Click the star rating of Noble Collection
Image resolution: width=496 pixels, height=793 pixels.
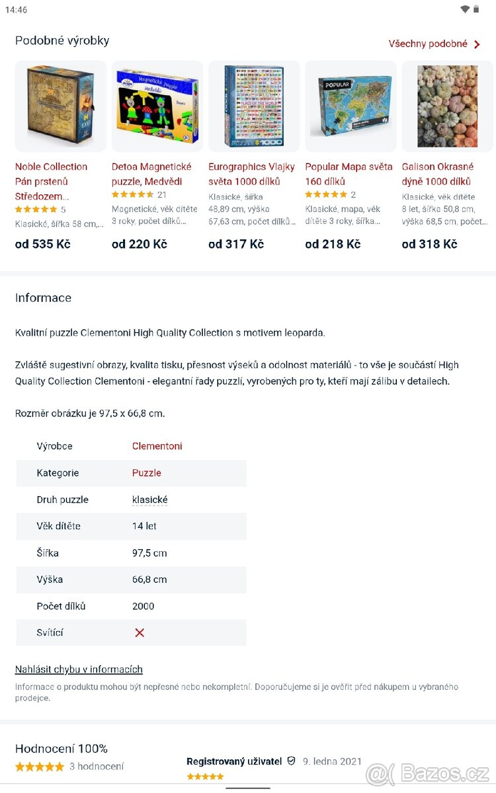pyautogui.click(x=36, y=209)
